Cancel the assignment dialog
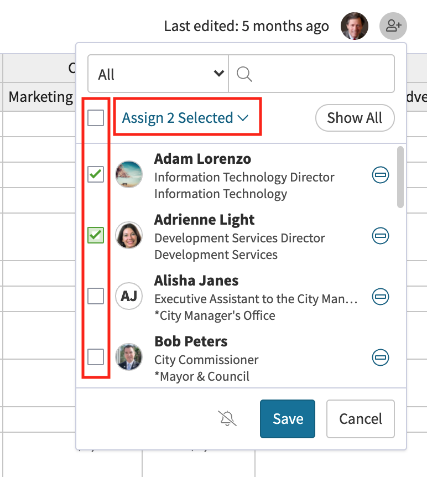 pyautogui.click(x=360, y=419)
